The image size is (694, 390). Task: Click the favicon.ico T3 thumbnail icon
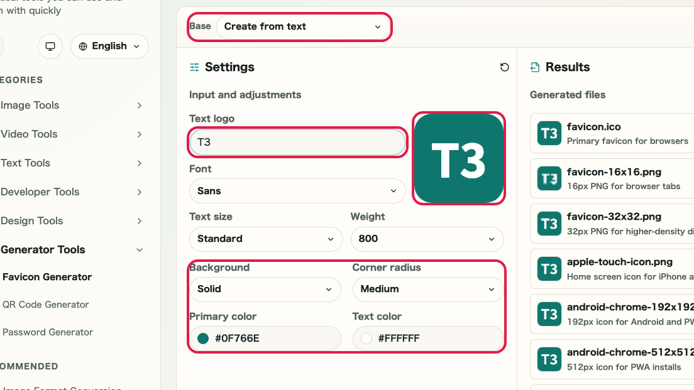549,133
